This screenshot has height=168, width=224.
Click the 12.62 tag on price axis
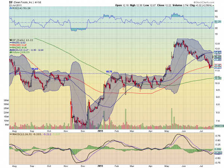coord(218,53)
